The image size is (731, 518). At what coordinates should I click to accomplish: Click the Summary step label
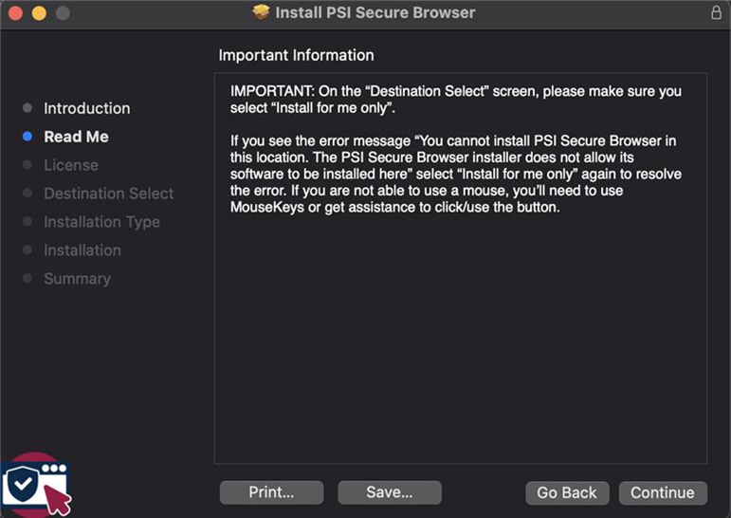point(78,279)
